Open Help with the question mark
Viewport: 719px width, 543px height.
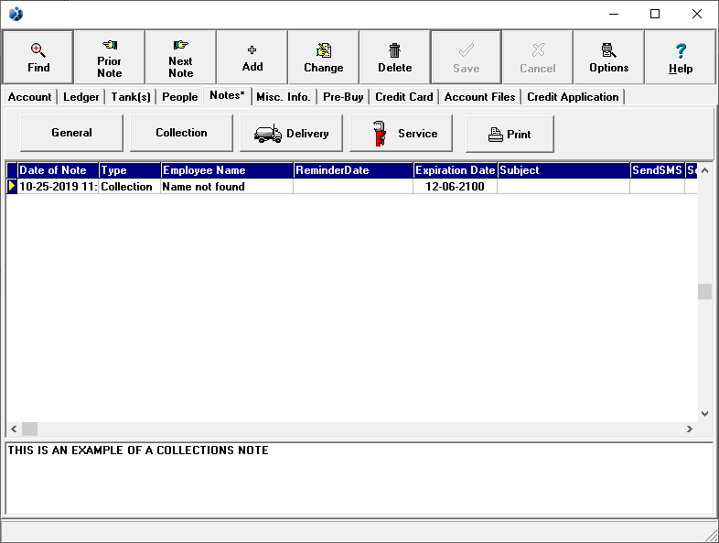pyautogui.click(x=680, y=58)
